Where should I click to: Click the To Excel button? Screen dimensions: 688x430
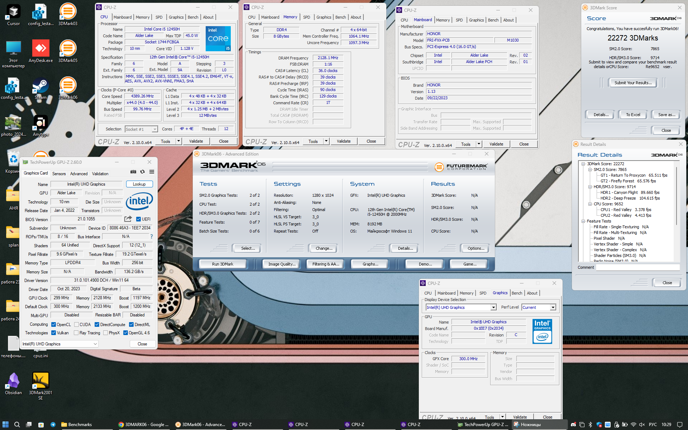coord(633,115)
